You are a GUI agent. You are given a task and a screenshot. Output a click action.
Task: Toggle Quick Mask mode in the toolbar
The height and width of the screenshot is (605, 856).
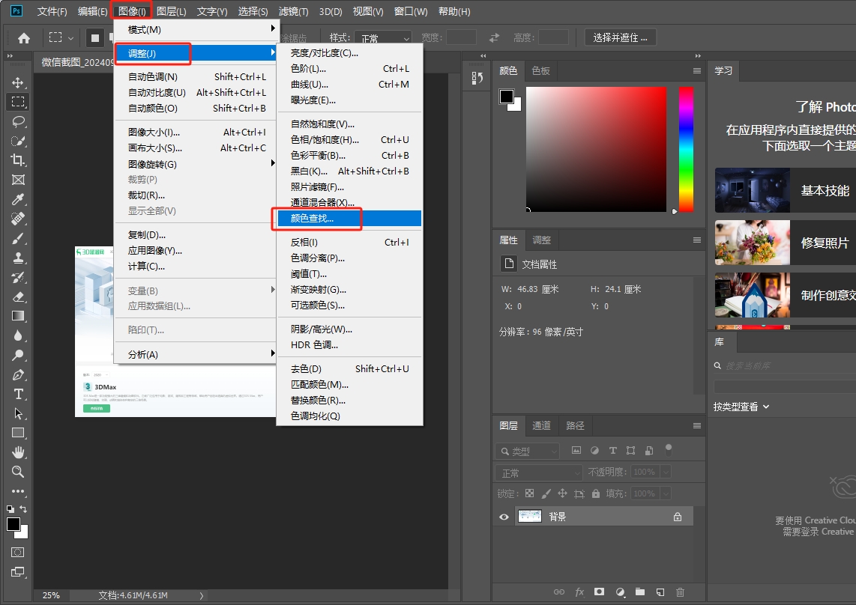tap(18, 552)
